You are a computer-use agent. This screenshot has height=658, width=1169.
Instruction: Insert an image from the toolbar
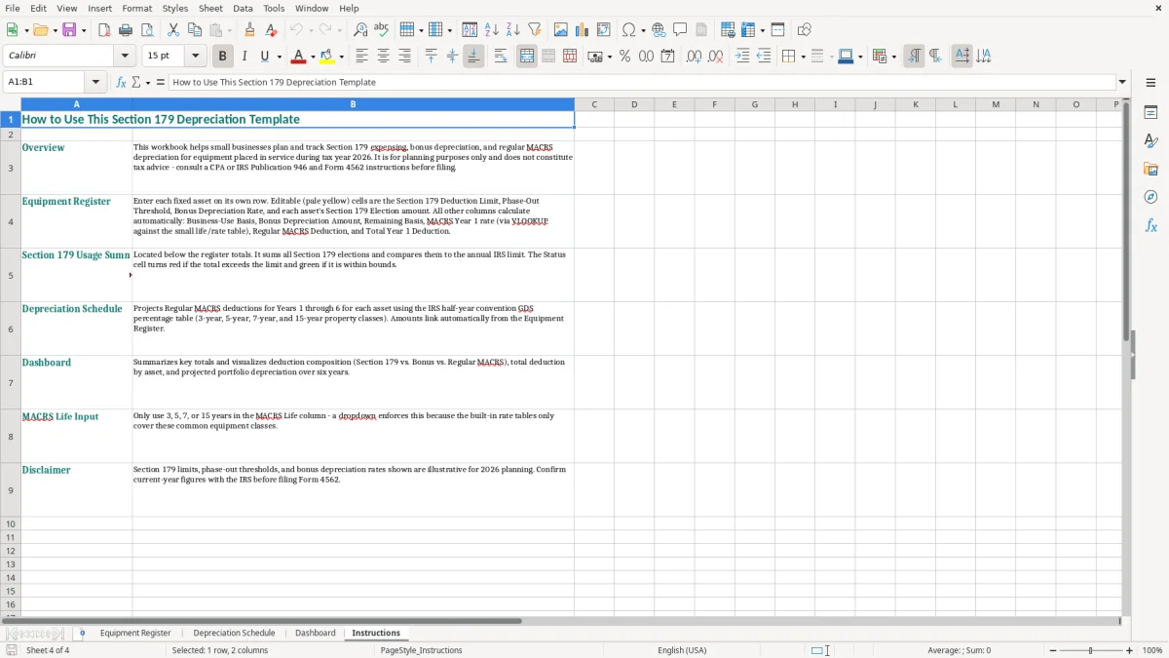click(x=561, y=30)
